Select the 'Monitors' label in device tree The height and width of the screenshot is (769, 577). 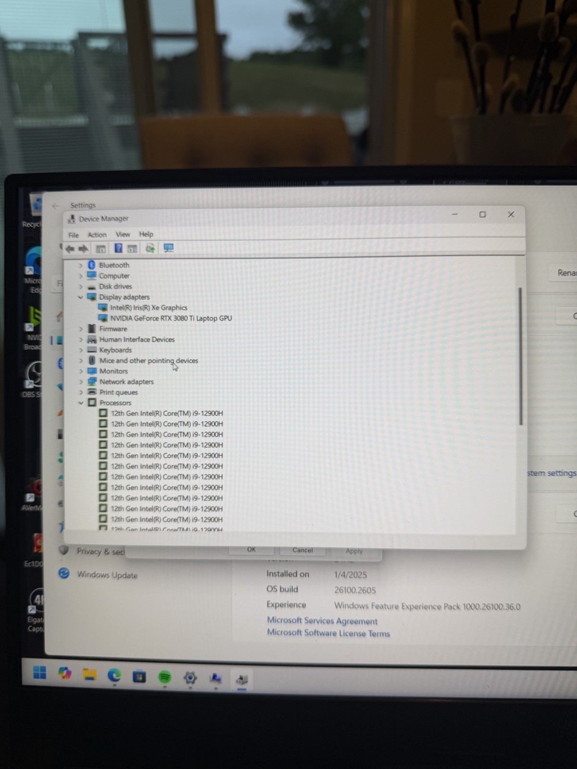[x=113, y=371]
